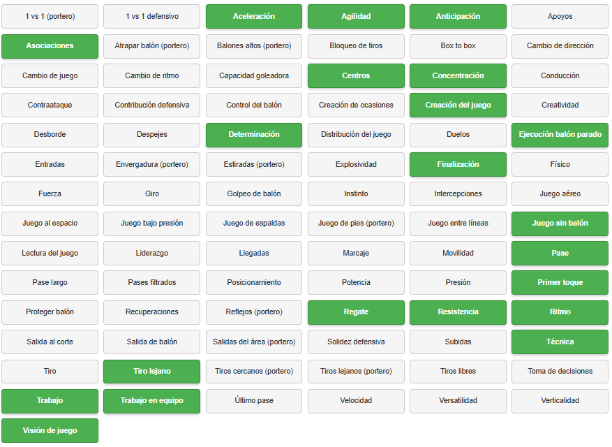Toggle off the Regate tag
Screen dimensions: 612x447
(x=356, y=312)
